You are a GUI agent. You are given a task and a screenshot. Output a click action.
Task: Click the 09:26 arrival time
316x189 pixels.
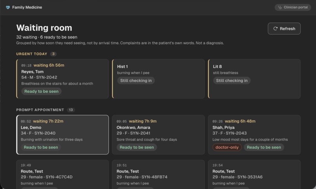tap(218, 121)
